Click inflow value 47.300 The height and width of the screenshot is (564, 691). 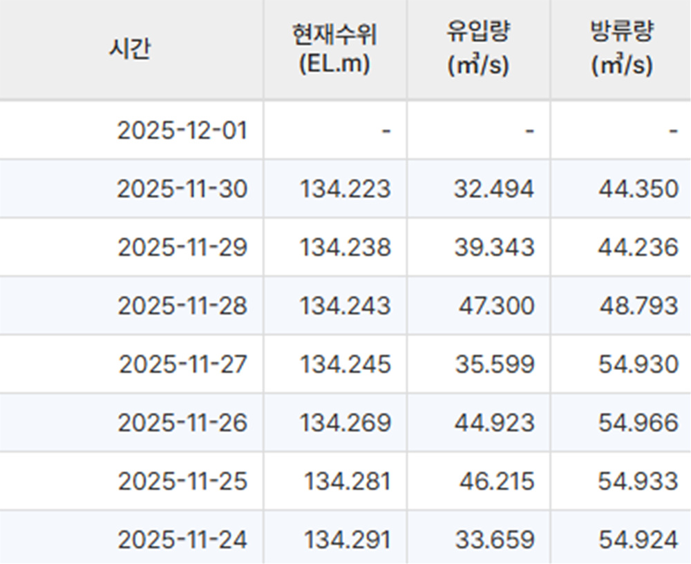click(x=495, y=305)
